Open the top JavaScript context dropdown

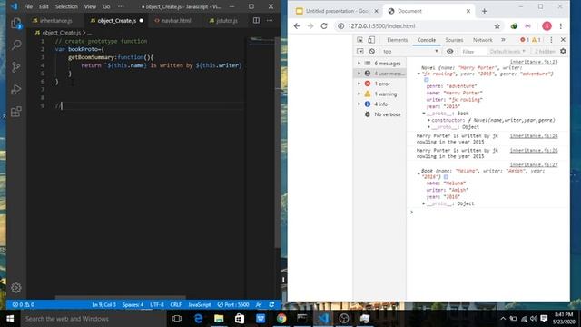click(x=410, y=52)
